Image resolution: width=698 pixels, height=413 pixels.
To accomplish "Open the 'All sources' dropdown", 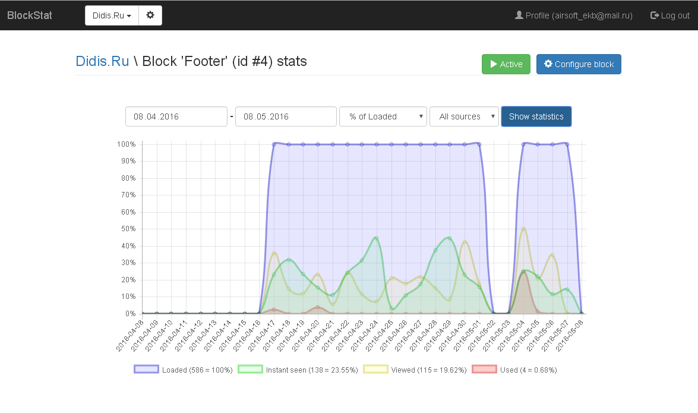I will click(464, 116).
